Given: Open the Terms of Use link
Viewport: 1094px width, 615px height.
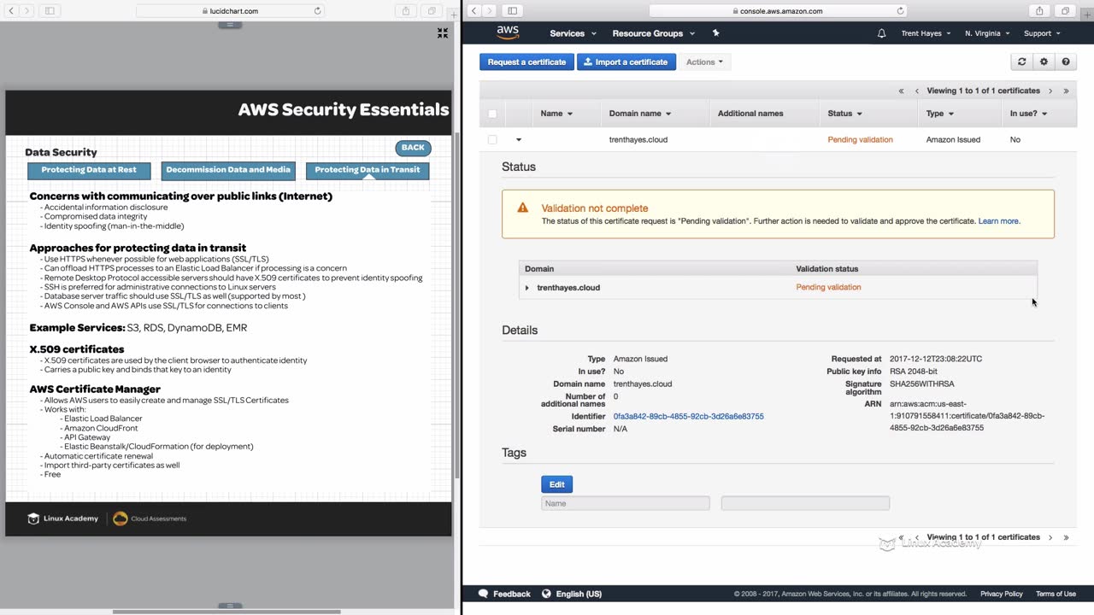Looking at the screenshot, I should coord(1056,594).
